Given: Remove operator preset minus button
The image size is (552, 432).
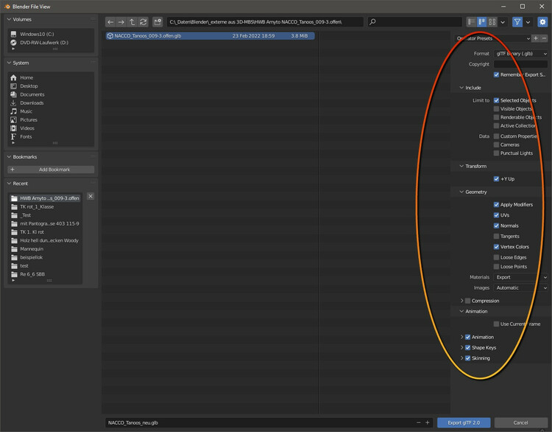Looking at the screenshot, I should (544, 38).
